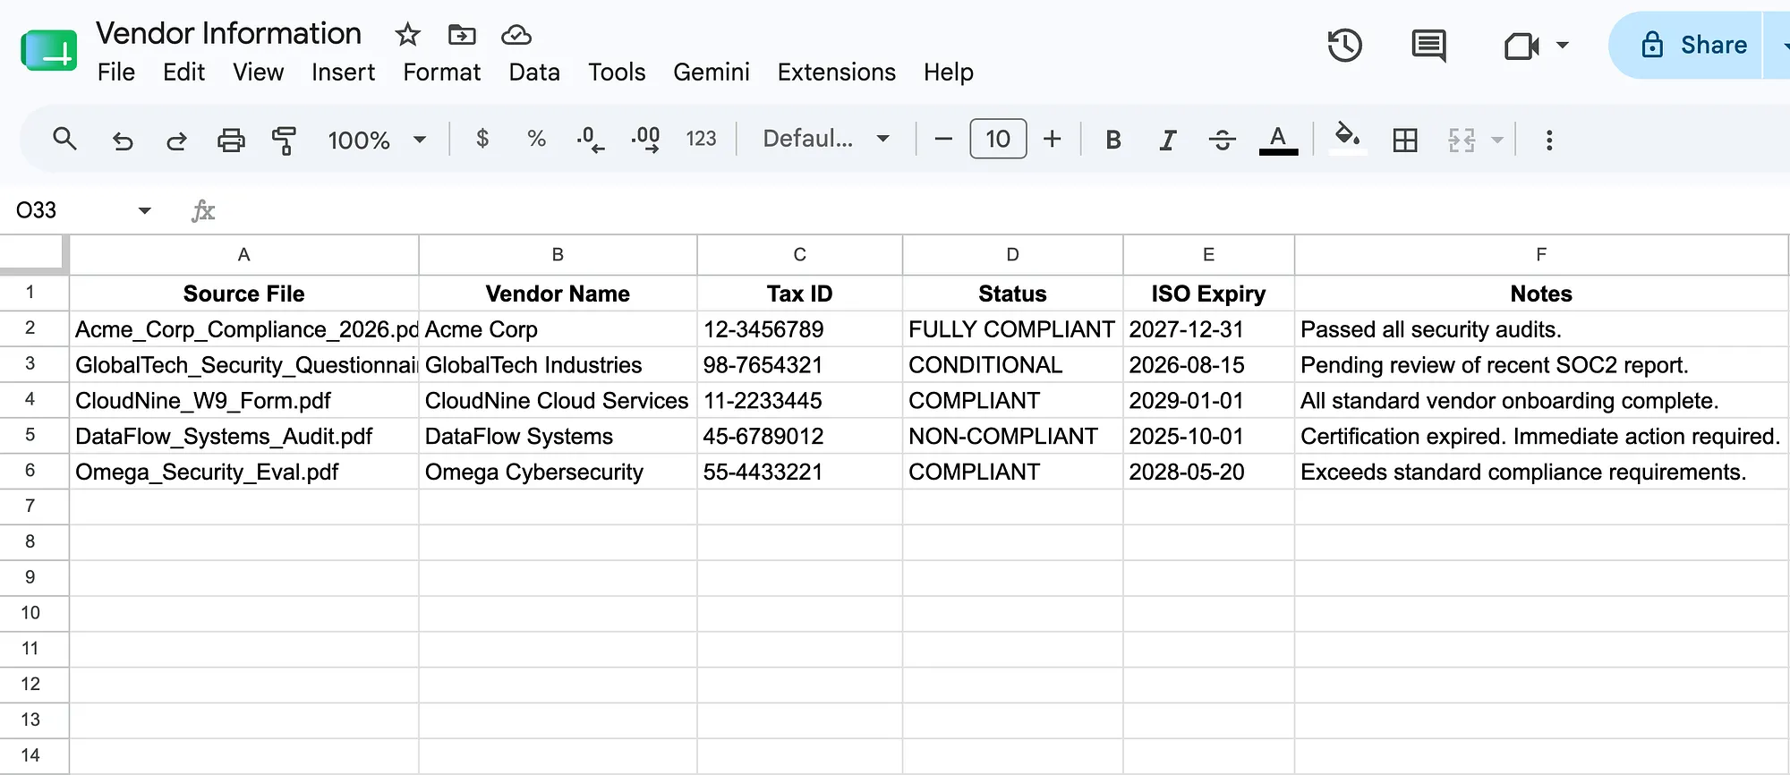The width and height of the screenshot is (1790, 775).
Task: Open the Extensions menu
Action: (x=836, y=72)
